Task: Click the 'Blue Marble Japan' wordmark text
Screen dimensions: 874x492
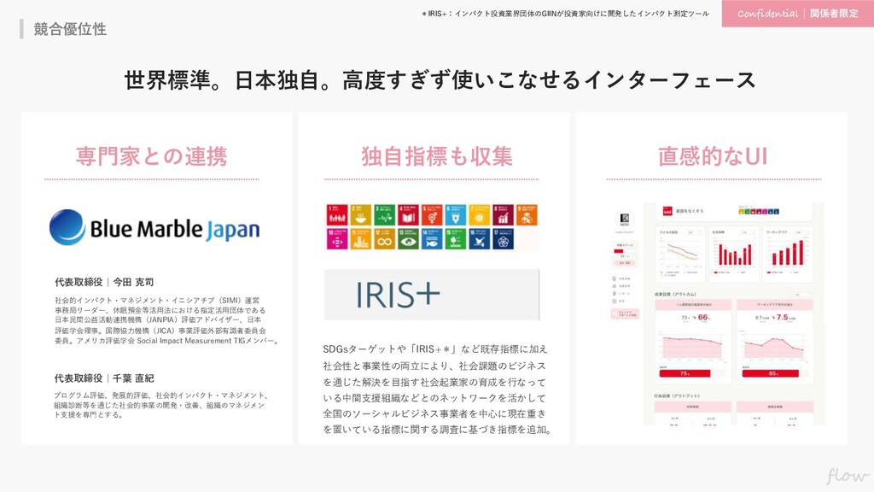Action: click(x=175, y=229)
